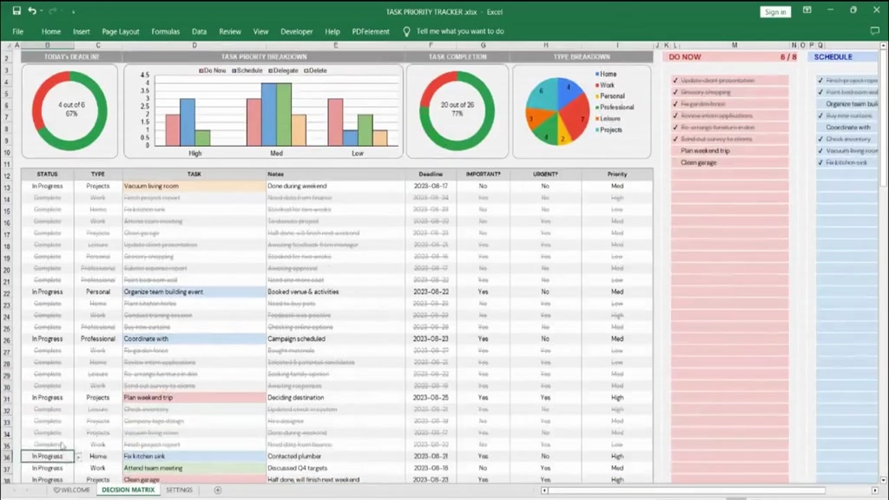Image resolution: width=889 pixels, height=500 pixels.
Task: Open the View ribbon tab
Action: pyautogui.click(x=260, y=32)
